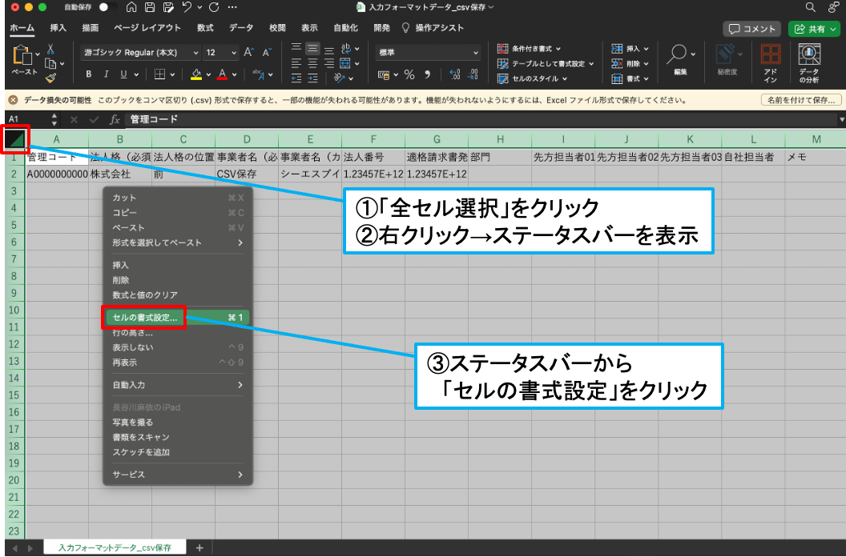Click the Home icon in the title bar
This screenshot has height=557, width=846.
(131, 7)
